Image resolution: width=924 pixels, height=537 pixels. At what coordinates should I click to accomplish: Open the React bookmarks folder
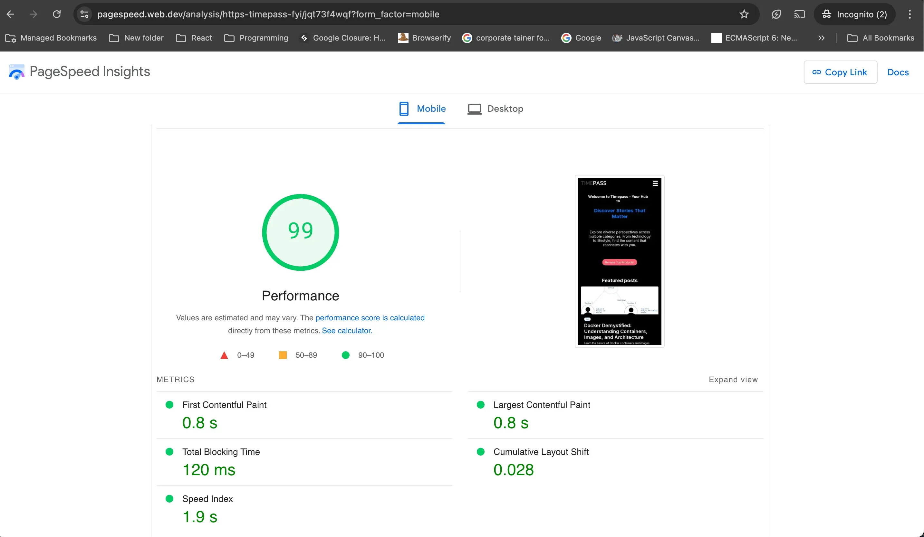(194, 38)
